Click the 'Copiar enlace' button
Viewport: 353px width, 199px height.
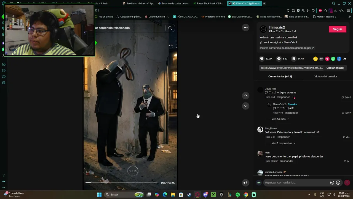pyautogui.click(x=335, y=68)
